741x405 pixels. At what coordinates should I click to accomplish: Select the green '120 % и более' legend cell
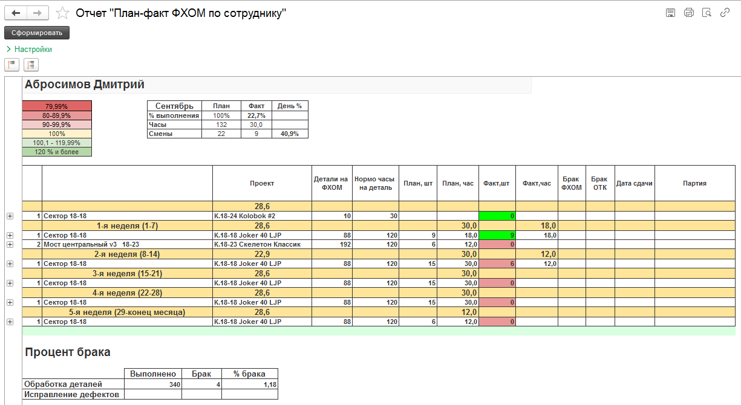(57, 152)
